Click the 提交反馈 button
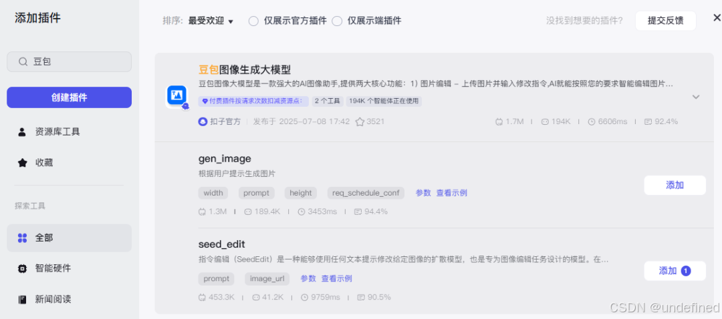This screenshot has width=722, height=319. 665,21
